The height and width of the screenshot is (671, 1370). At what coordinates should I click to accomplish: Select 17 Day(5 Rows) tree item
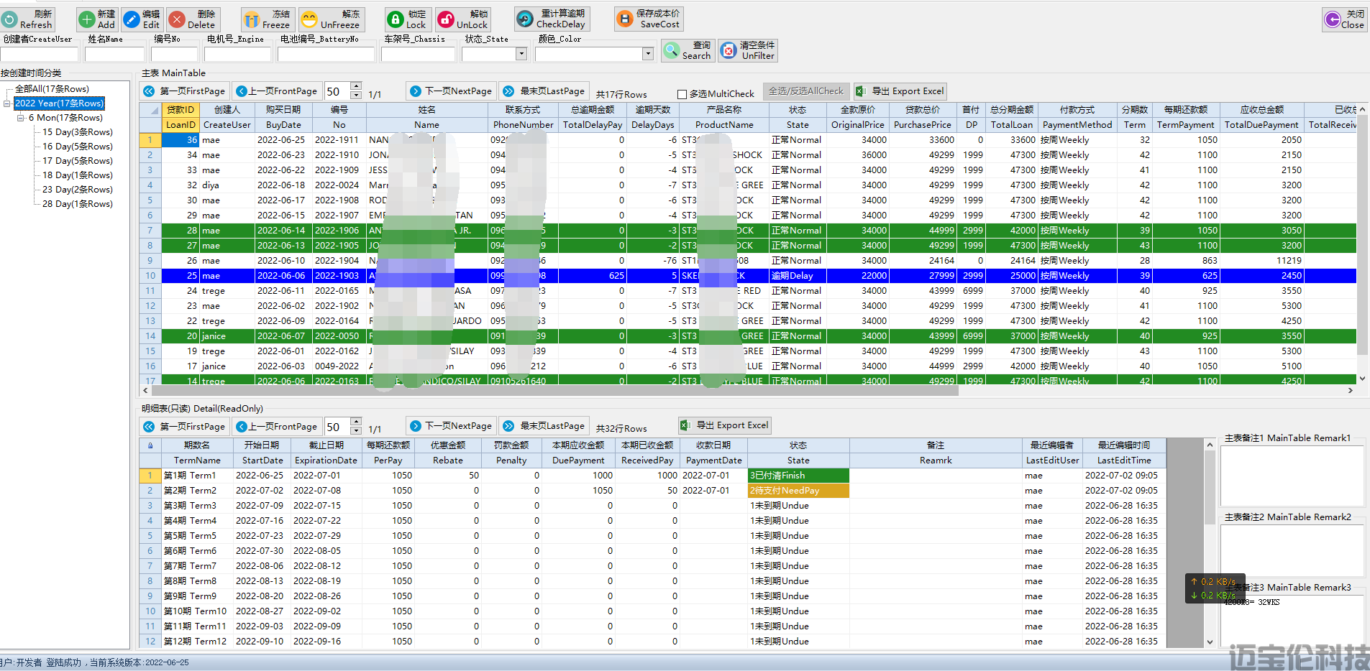[x=77, y=161]
